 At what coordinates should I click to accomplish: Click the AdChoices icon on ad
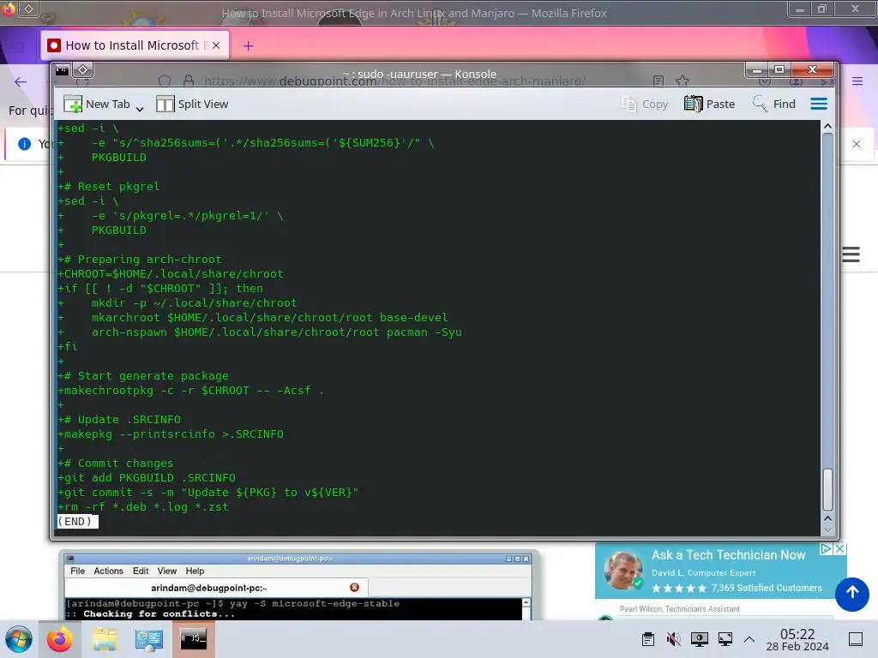826,549
